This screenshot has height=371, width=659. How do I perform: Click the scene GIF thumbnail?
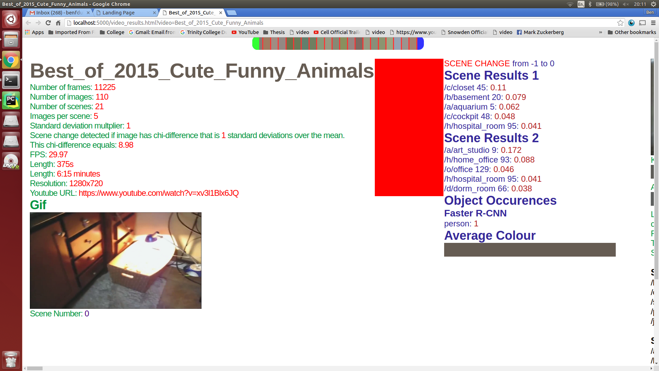click(116, 260)
